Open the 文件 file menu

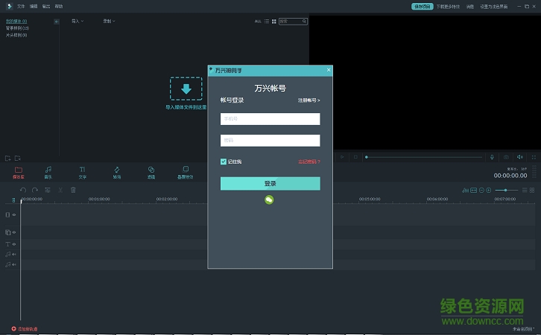21,6
